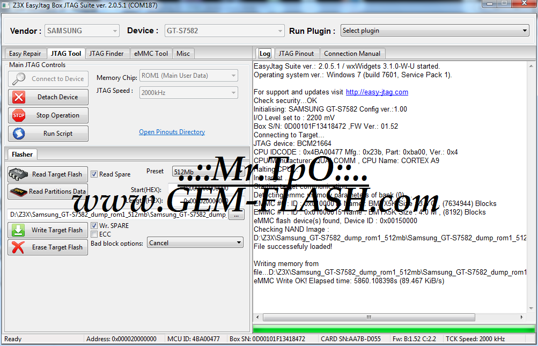Select the Flasher tab

(22, 154)
